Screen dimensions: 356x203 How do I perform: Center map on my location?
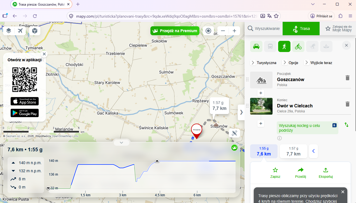(x=208, y=31)
